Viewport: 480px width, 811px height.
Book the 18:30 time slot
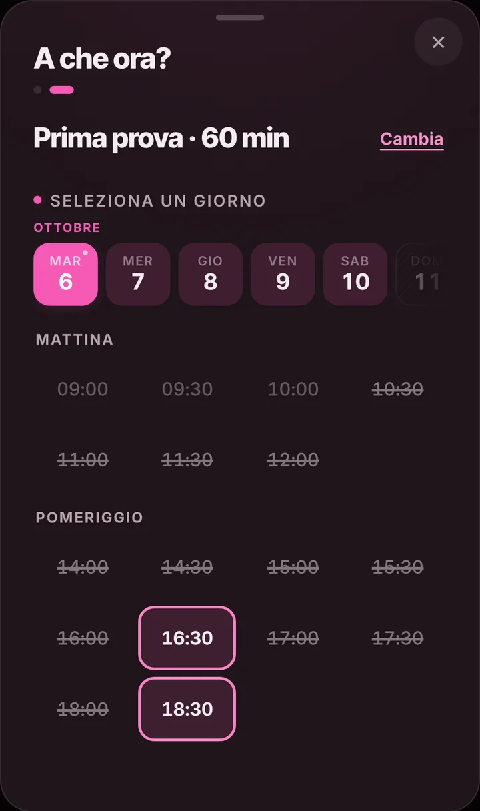187,709
